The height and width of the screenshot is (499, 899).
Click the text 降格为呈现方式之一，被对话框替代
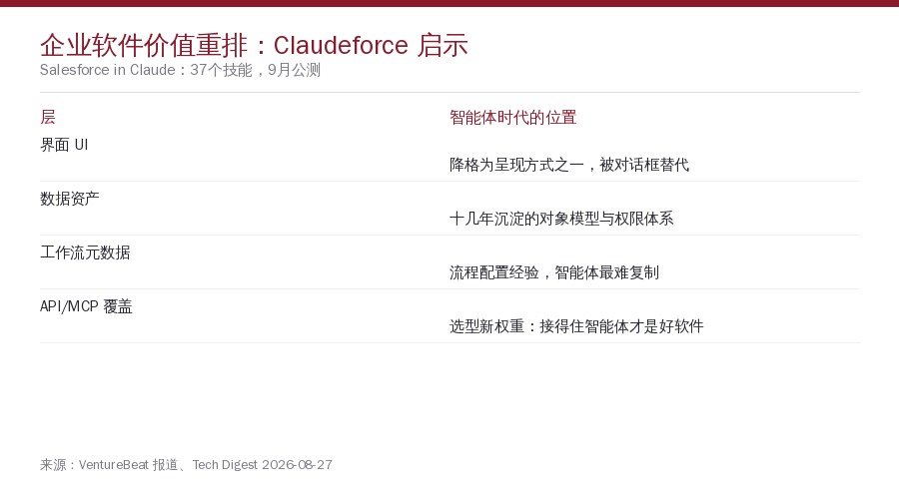tap(568, 165)
